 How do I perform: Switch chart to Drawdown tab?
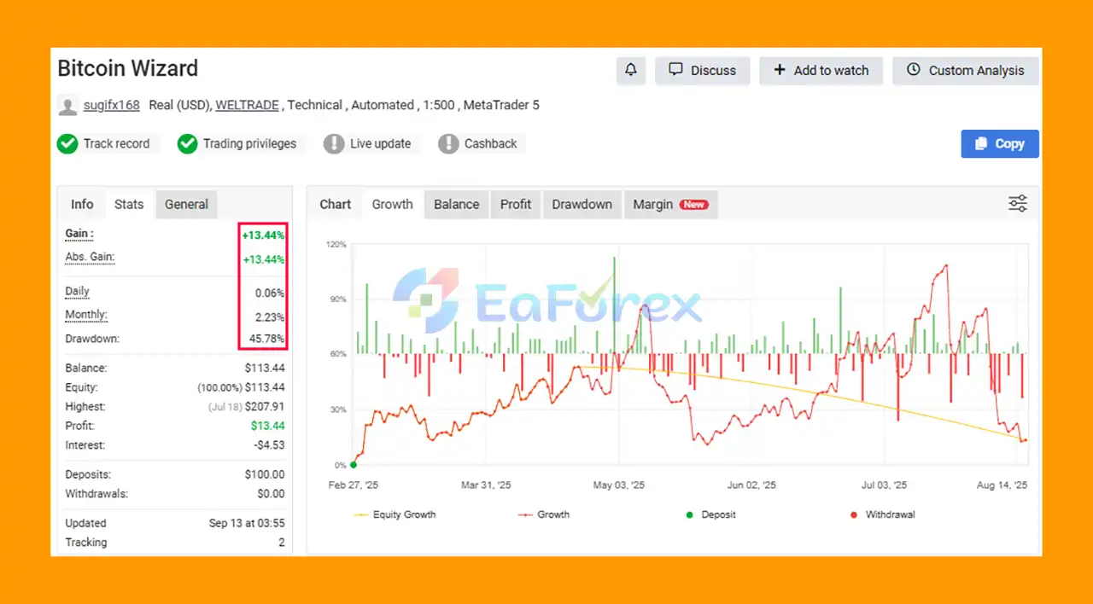[582, 205]
